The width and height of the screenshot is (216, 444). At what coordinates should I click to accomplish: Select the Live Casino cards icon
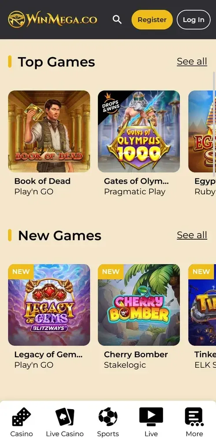pos(65,417)
